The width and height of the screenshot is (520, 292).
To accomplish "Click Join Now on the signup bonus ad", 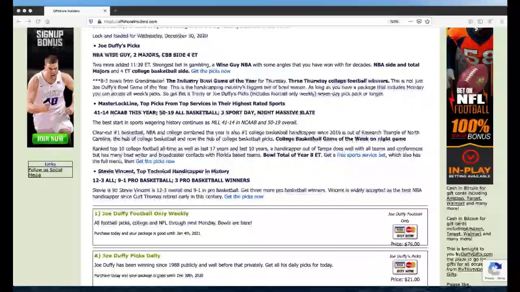I will click(50, 139).
